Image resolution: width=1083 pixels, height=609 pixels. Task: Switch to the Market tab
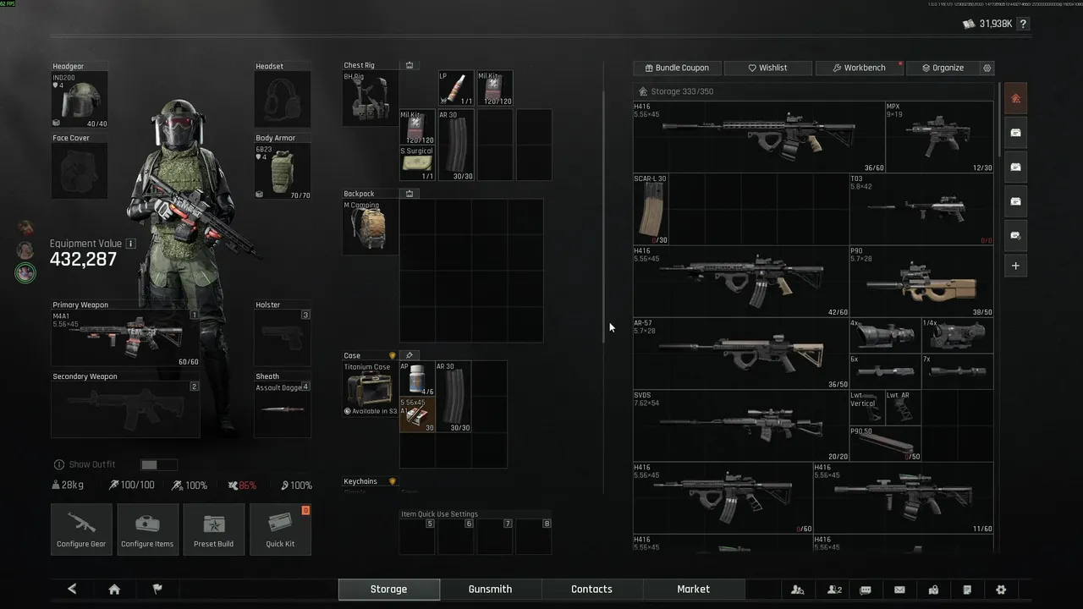[694, 589]
